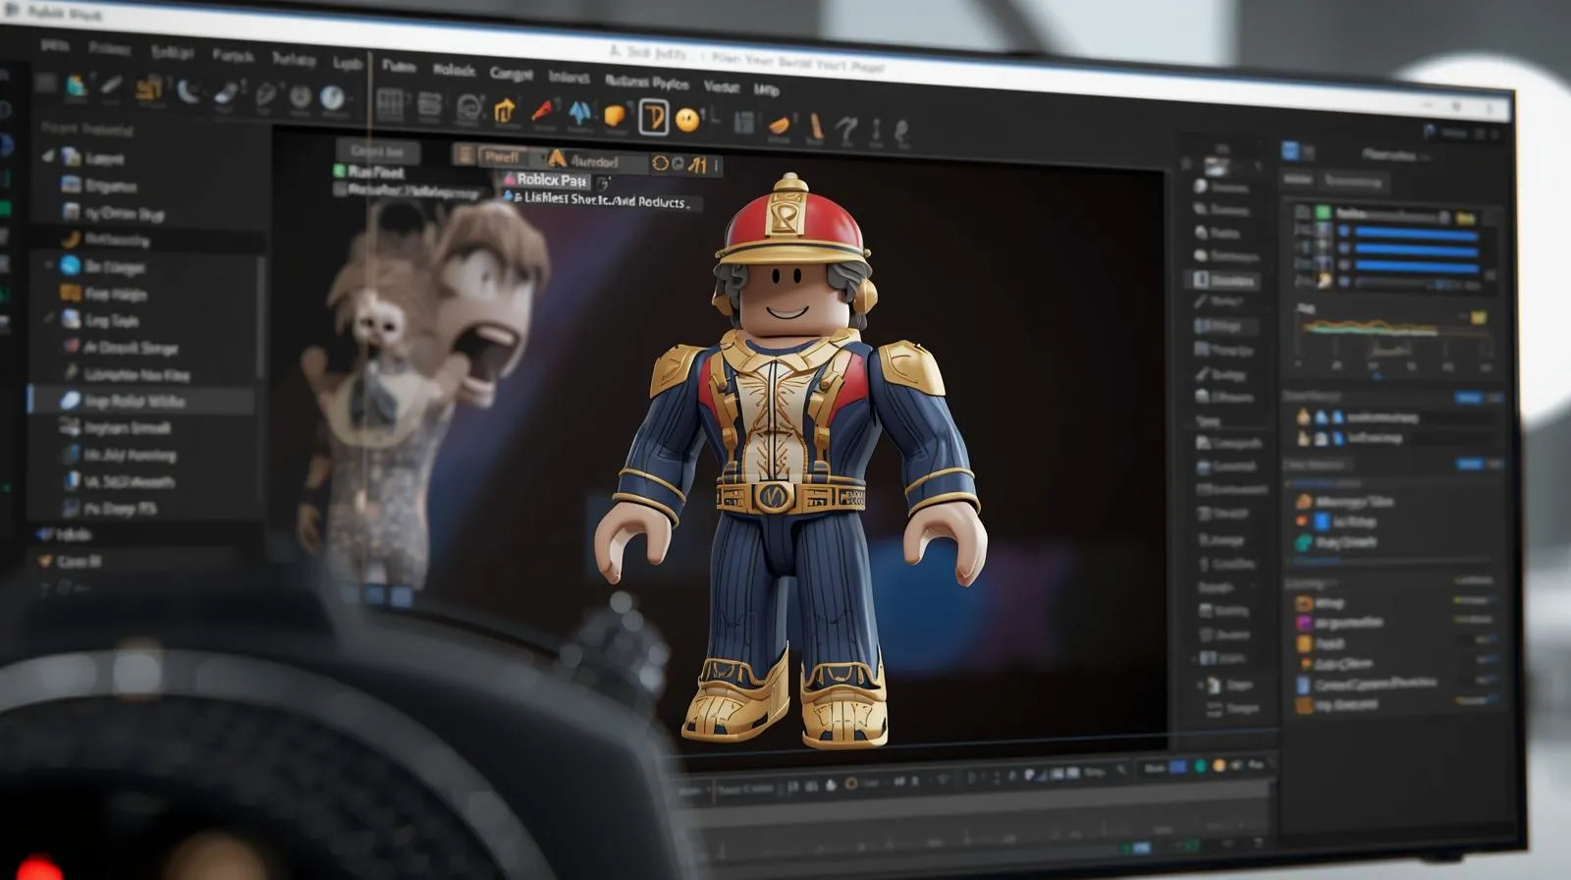
Task: Toggle the green square in right panel
Action: tap(1323, 212)
